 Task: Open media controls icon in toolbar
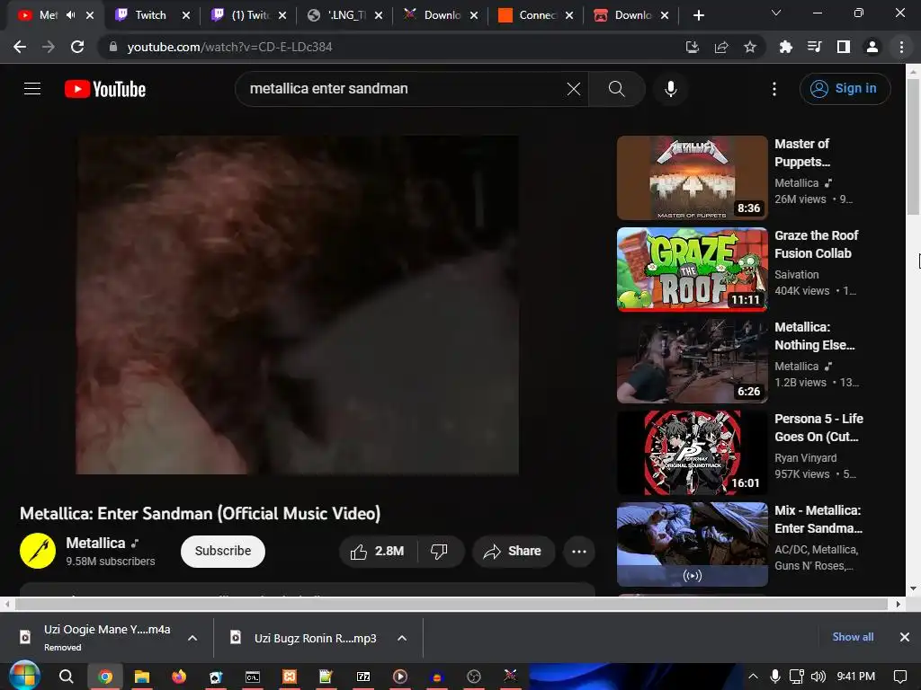[x=814, y=47]
